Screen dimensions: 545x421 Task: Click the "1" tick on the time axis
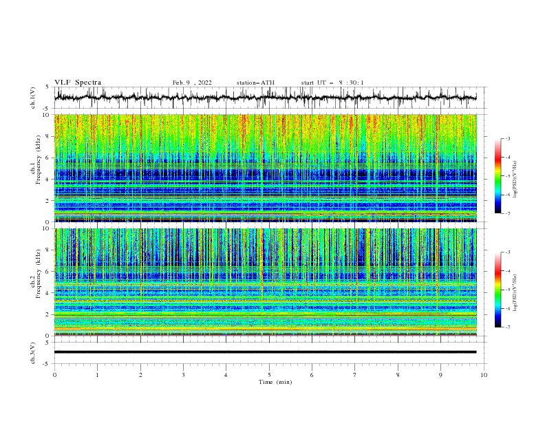(98, 375)
